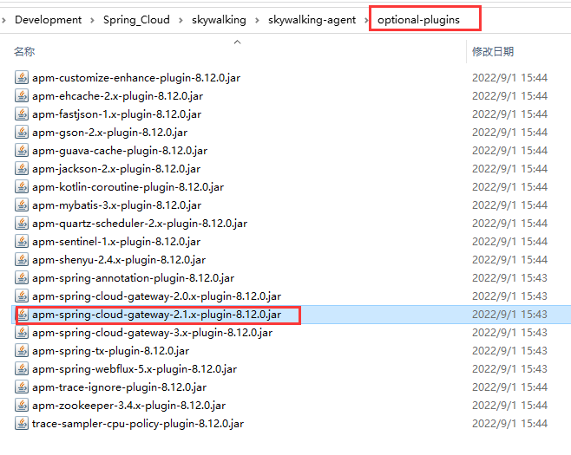Image resolution: width=571 pixels, height=455 pixels.
Task: Expand chevron before optional-plugins breadcrumb
Action: [x=366, y=20]
